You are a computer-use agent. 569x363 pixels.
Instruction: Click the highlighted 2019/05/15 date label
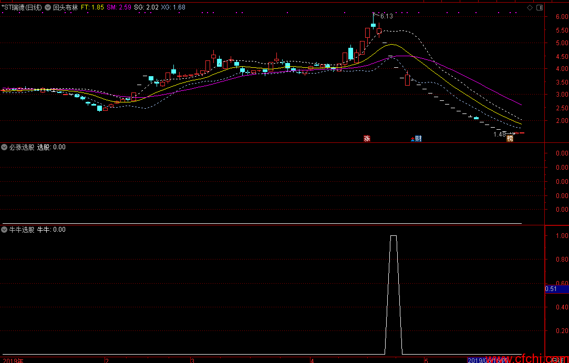pos(488,360)
